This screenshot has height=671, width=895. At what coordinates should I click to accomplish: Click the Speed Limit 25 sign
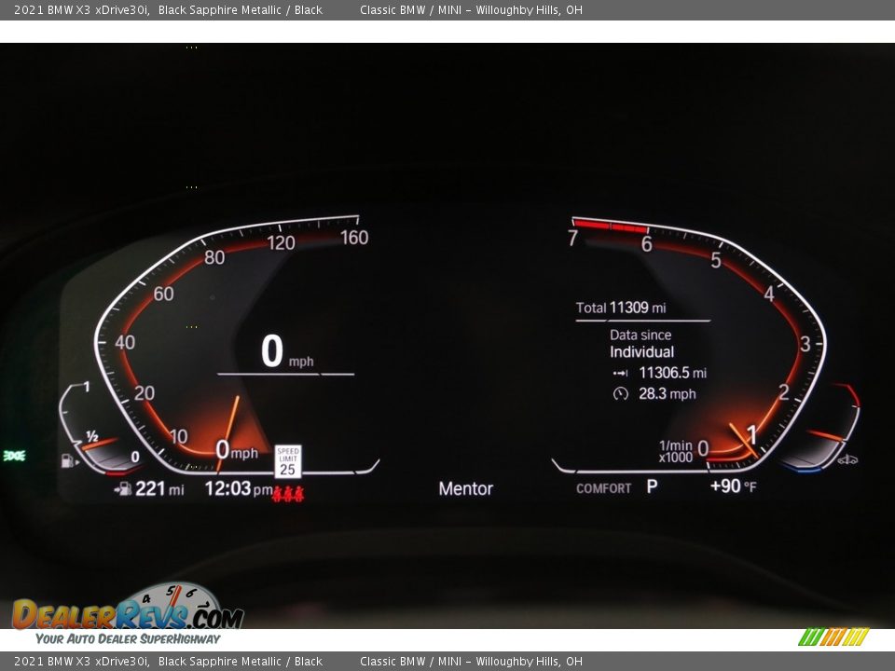[288, 461]
